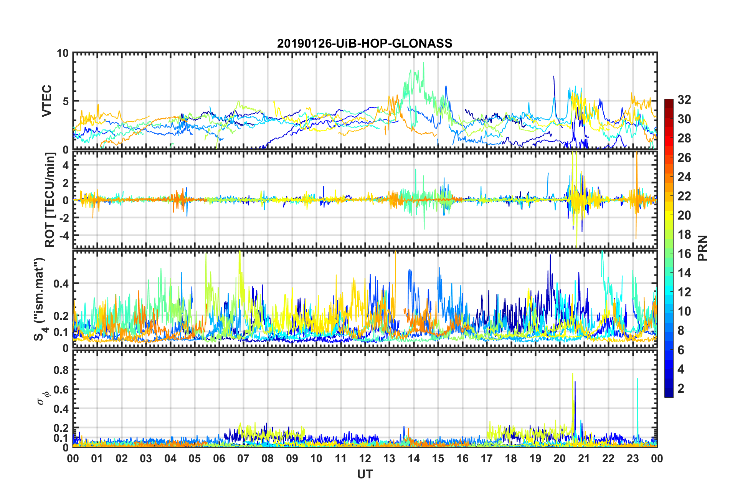Click the ROT axis tick value -4
The width and height of the screenshot is (730, 496).
pos(64,235)
